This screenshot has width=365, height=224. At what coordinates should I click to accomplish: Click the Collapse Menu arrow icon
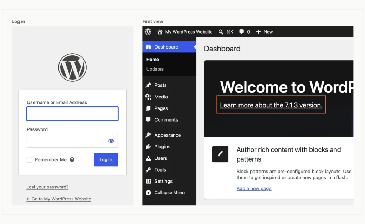148,193
